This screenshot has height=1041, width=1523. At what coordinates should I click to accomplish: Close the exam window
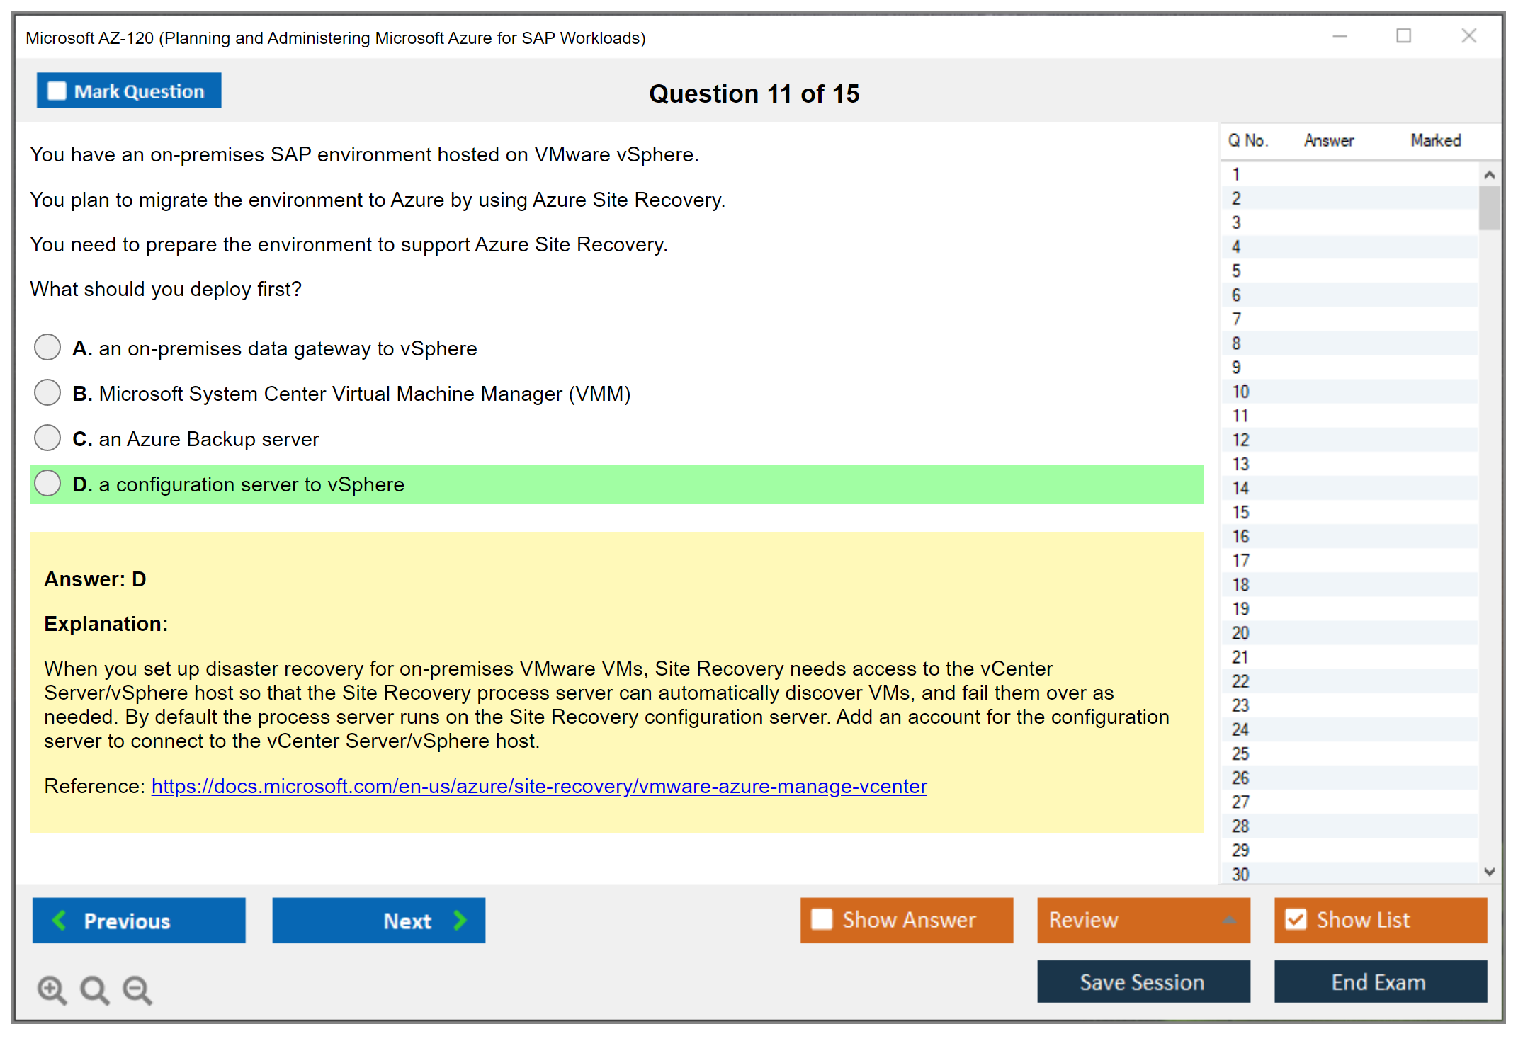[x=1468, y=36]
